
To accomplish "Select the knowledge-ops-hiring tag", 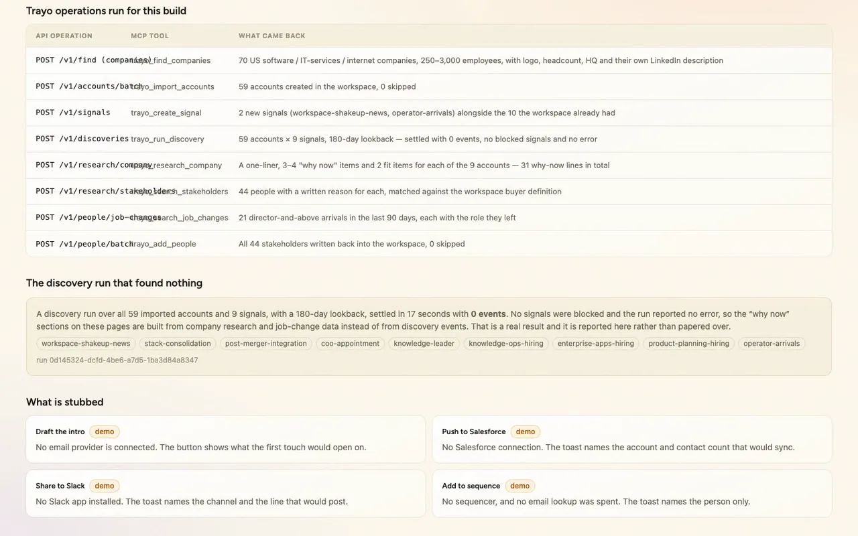I will pos(506,344).
